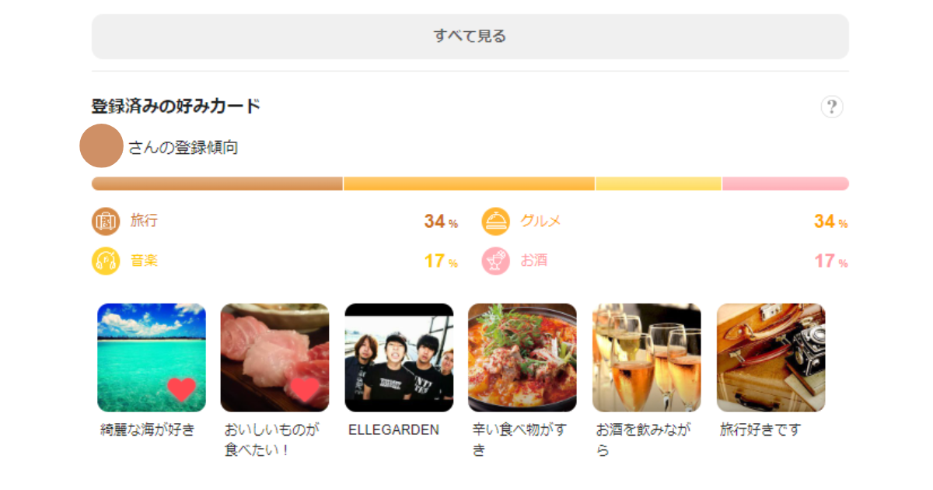Open the すべて見る button

470,36
